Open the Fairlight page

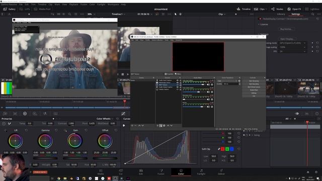[201, 172]
